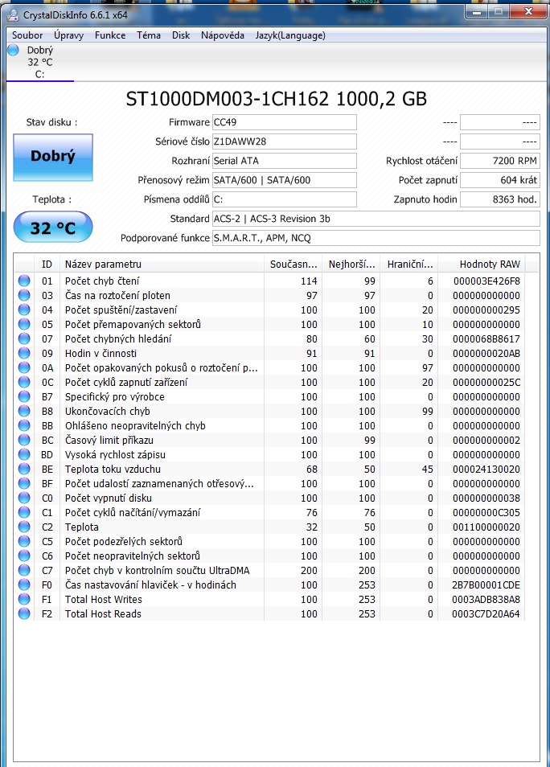Image resolution: width=550 pixels, height=767 pixels.
Task: Click the Standard field ACS-2 | ACS-3
Action: (376, 219)
